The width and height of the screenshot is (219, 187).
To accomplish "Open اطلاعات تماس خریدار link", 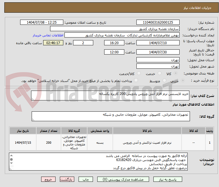I will [48, 35].
